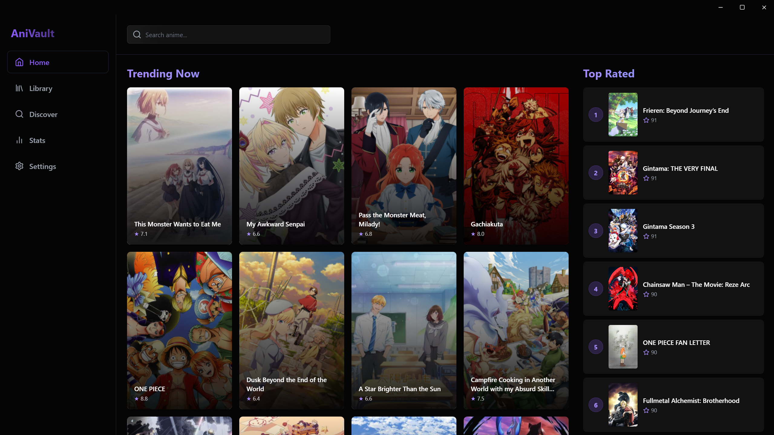Open Frieren: Beyond Journey's End title
The width and height of the screenshot is (774, 435).
(x=685, y=111)
